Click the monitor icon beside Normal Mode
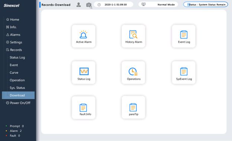This screenshot has height=141, width=232. click(144, 4)
